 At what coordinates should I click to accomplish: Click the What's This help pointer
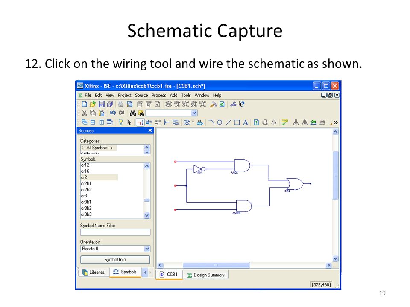(x=242, y=104)
